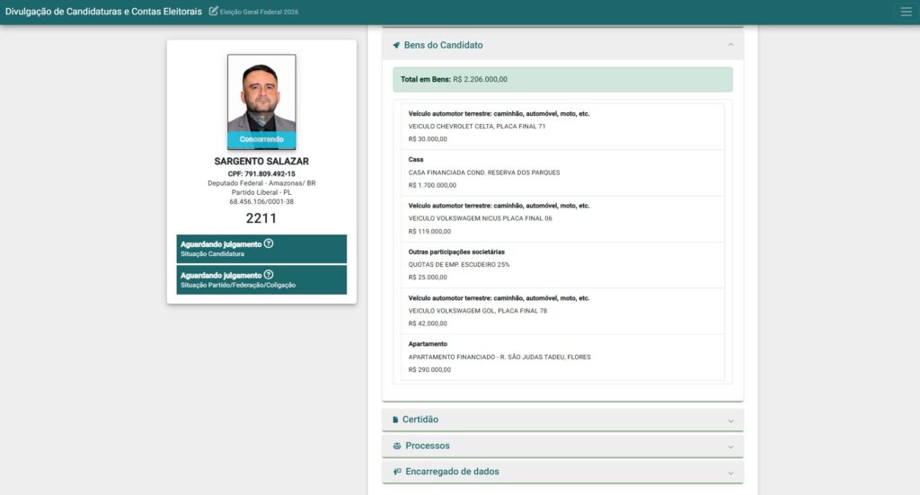
Task: Click VEICULO VOLKSWAGEM NICUS PLACA FINAL 06
Action: pos(480,218)
